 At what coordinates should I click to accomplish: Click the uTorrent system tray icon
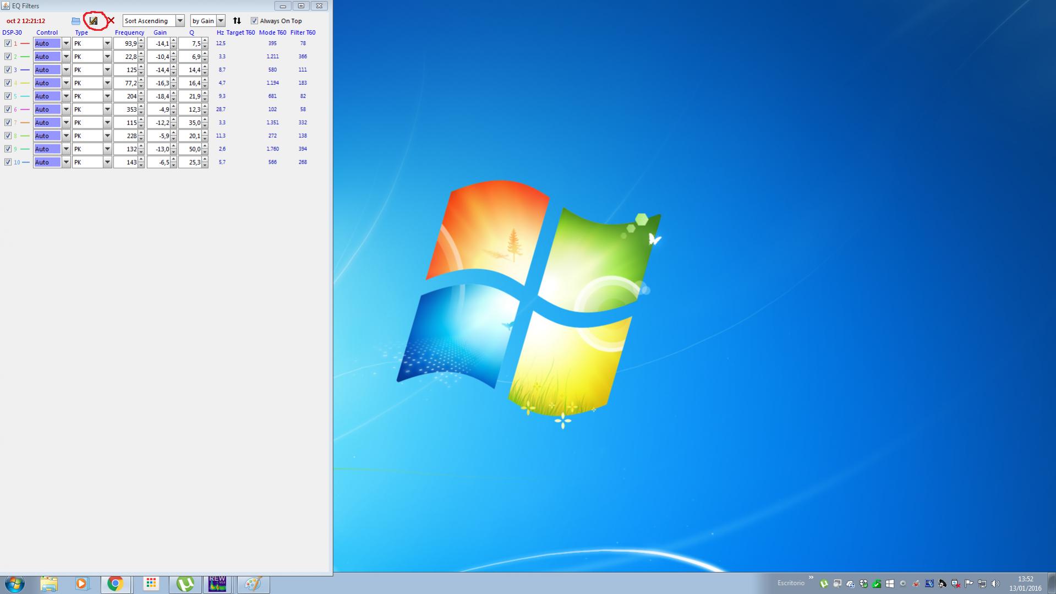824,584
